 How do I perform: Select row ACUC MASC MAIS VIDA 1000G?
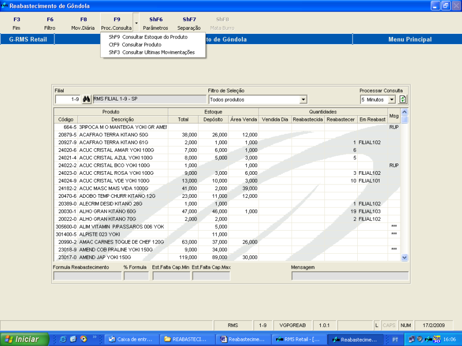[x=227, y=188]
